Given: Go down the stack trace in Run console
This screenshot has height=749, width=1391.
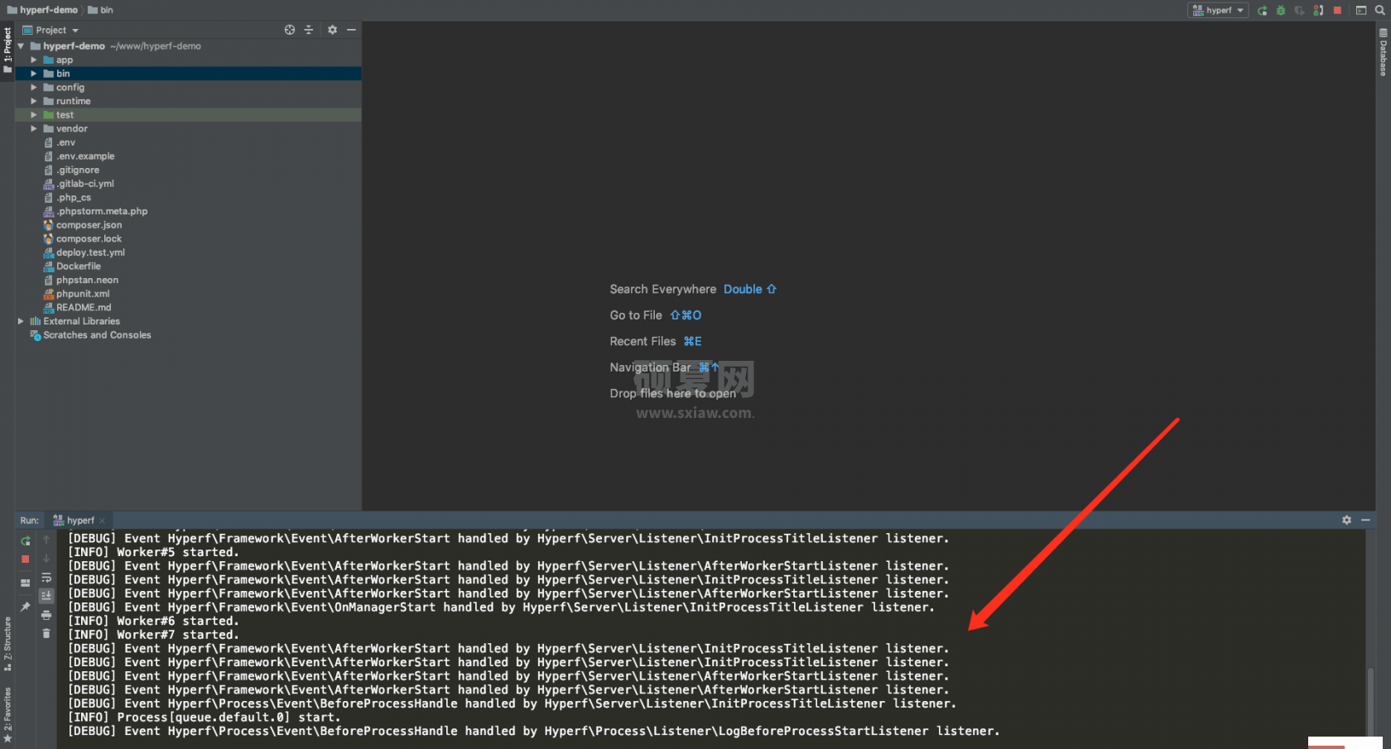Looking at the screenshot, I should point(46,559).
